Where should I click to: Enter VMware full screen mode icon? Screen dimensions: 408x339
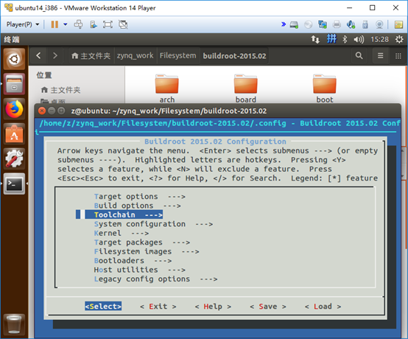[108, 24]
